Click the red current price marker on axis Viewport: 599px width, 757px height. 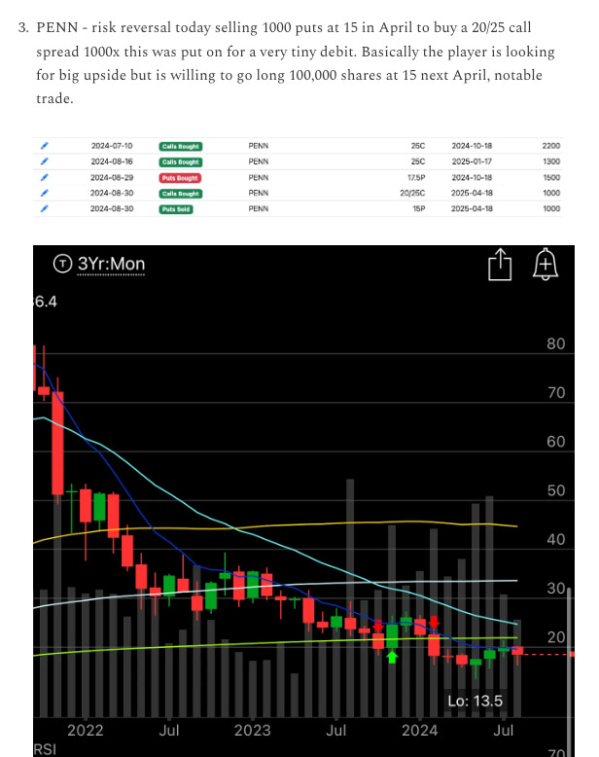pos(572,654)
